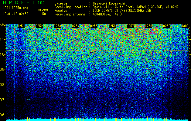Click the 1.0 kHz axis tick label
Screen dimensions: 191x121
click(2, 54)
